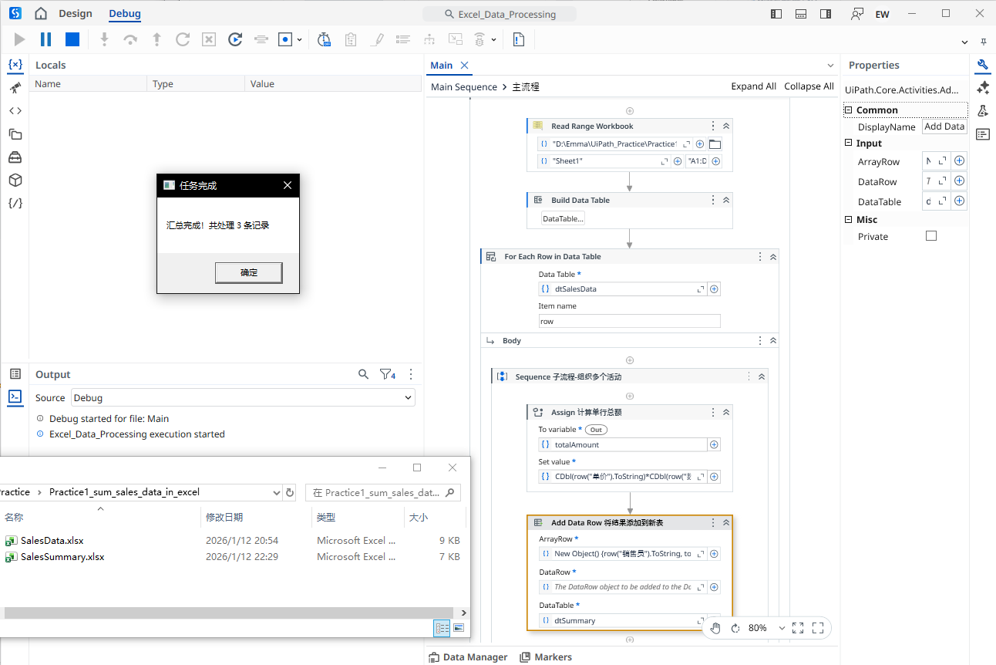
Task: Select the Debug ribbon tab
Action: pyautogui.click(x=125, y=13)
